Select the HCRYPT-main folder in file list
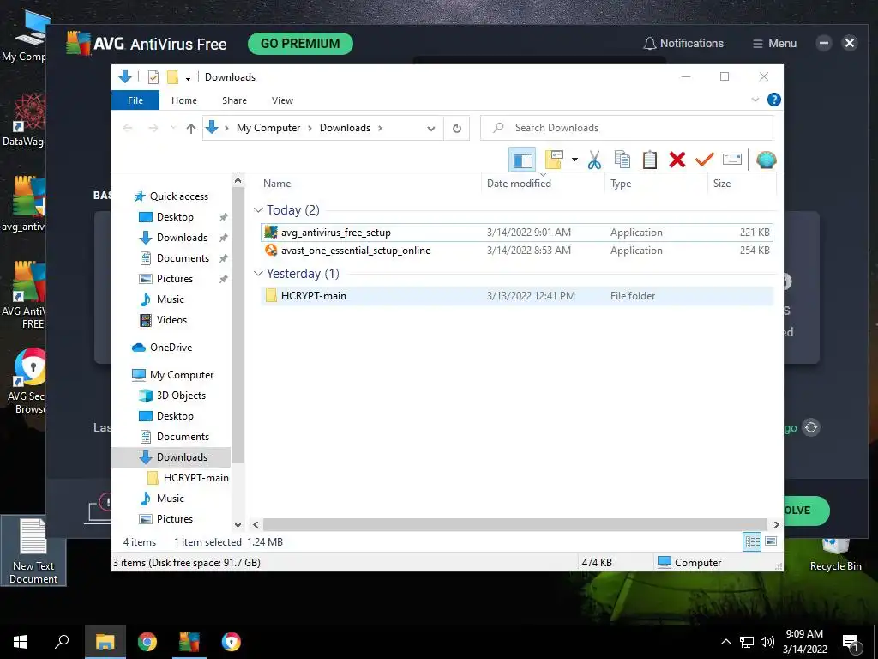This screenshot has height=659, width=878. coord(517,296)
